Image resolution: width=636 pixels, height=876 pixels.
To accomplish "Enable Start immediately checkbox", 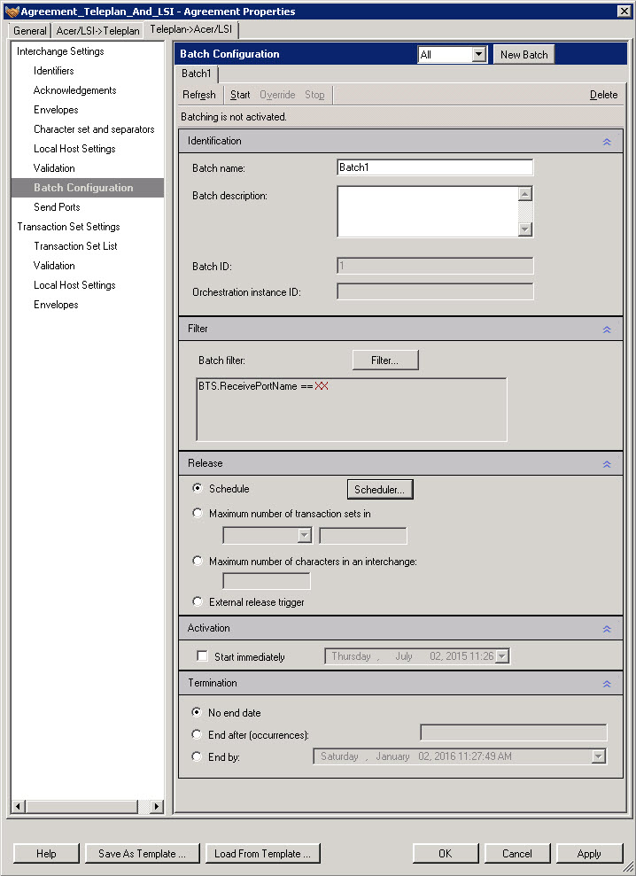I will tap(202, 655).
